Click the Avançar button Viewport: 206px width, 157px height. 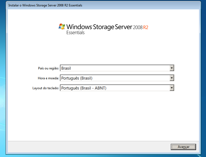pyautogui.click(x=183, y=147)
